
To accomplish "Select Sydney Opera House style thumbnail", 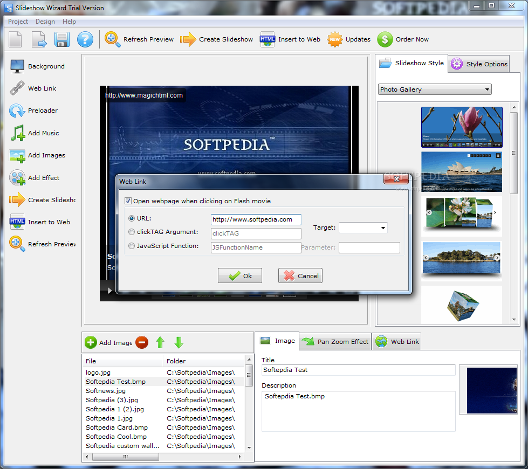I will coord(462,172).
